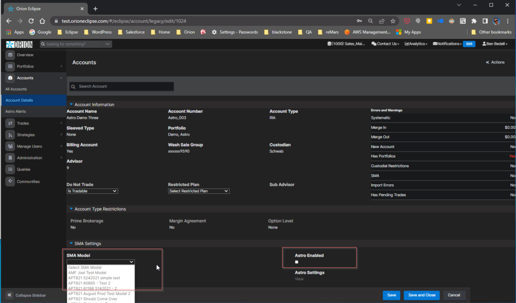Click the Strategies sidebar icon
The image size is (516, 303).
pos(10,135)
